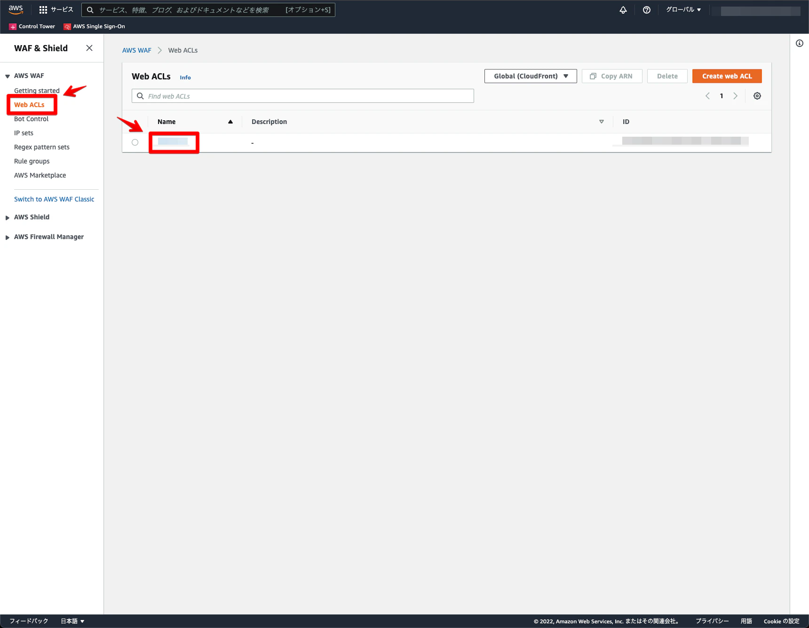
Task: Click the ID column header
Action: click(x=626, y=122)
